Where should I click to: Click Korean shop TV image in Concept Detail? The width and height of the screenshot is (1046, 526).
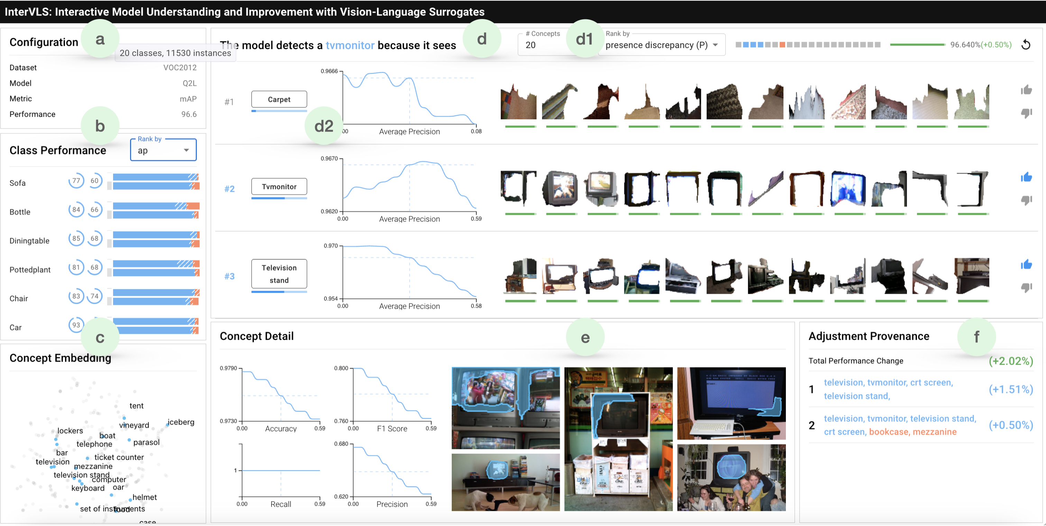618,439
